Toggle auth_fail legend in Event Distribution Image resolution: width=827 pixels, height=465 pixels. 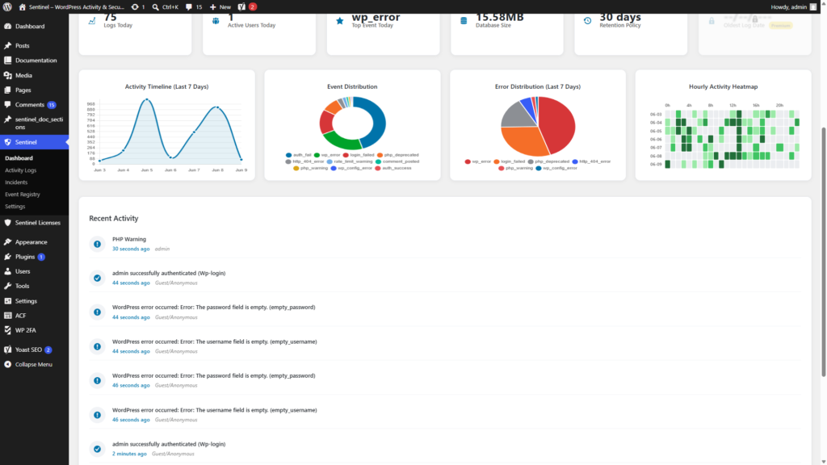(299, 155)
